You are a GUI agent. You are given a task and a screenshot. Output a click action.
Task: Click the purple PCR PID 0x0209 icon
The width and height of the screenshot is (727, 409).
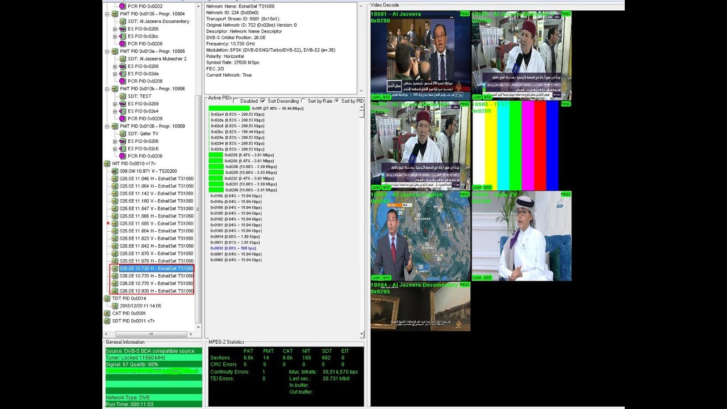coord(122,119)
